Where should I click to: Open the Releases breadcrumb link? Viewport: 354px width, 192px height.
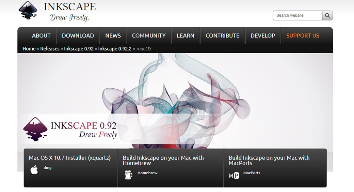tap(50, 48)
